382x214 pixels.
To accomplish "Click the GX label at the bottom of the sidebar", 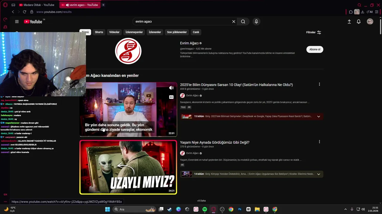I will (x=5, y=194).
